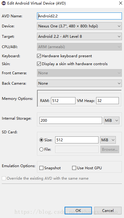
Task: Click the SD Card size input field
Action: click(x=77, y=140)
